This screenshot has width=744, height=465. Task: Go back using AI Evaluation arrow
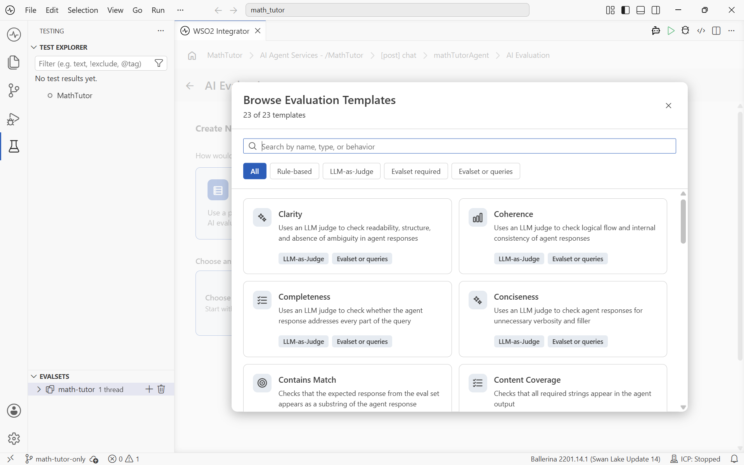pyautogui.click(x=190, y=86)
